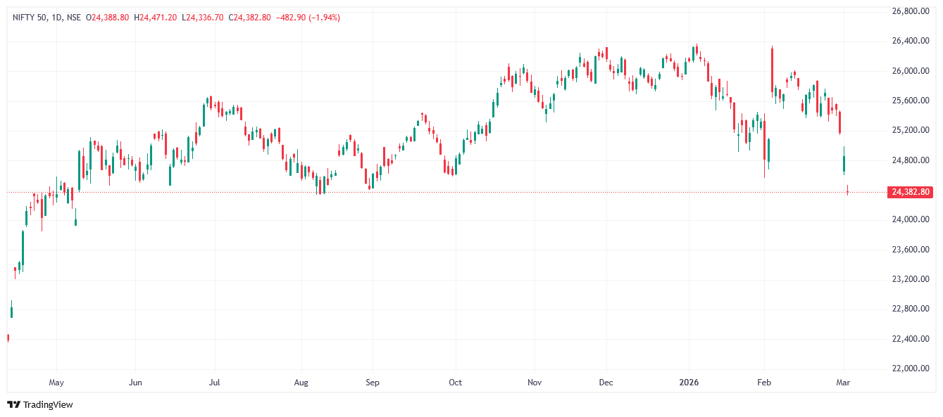Click the open value O24,388.80

108,18
